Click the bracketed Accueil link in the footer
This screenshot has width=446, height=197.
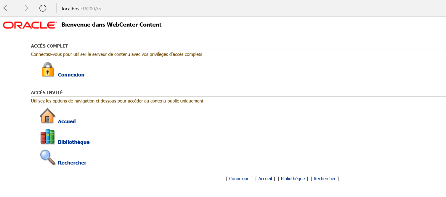click(265, 179)
